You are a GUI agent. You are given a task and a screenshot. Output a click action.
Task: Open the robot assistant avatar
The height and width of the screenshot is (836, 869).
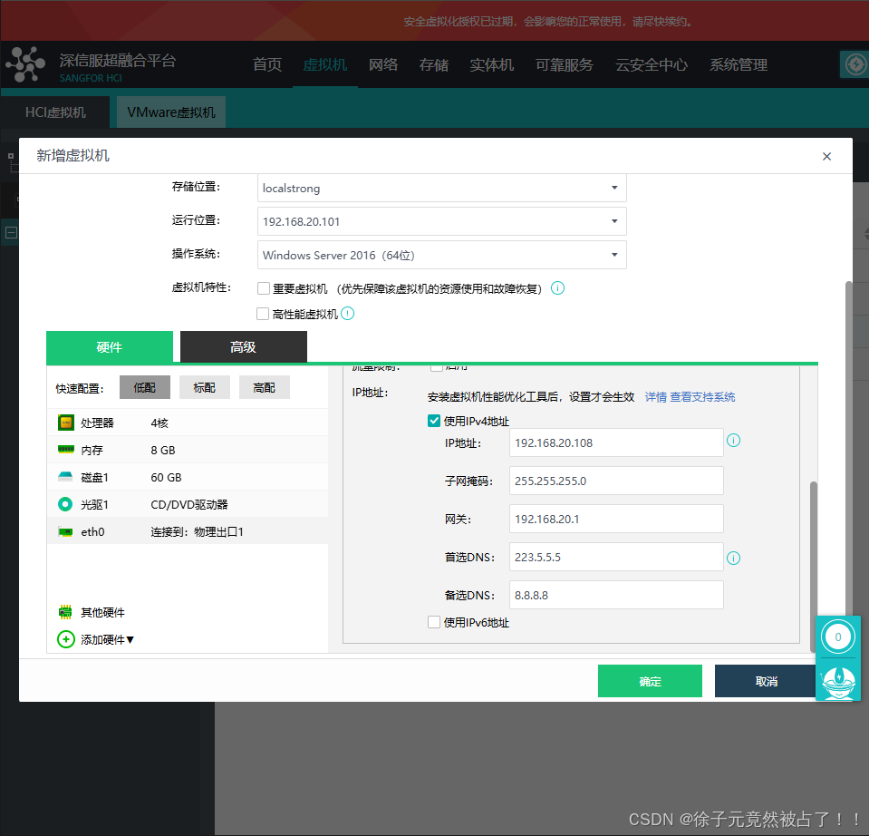coord(838,682)
